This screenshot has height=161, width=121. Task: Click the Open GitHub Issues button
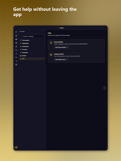[x=61, y=60]
